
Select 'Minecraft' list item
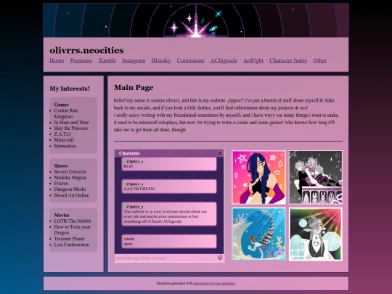click(64, 140)
